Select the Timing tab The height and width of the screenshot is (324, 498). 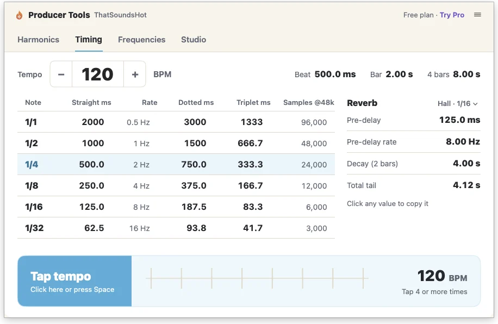coord(89,40)
